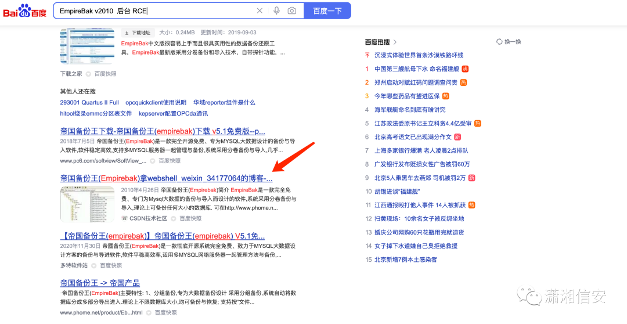Open 百度快照 next to 多特软件站

111,265
